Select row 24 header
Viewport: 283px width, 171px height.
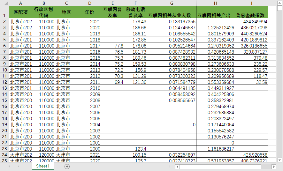tap(4, 155)
